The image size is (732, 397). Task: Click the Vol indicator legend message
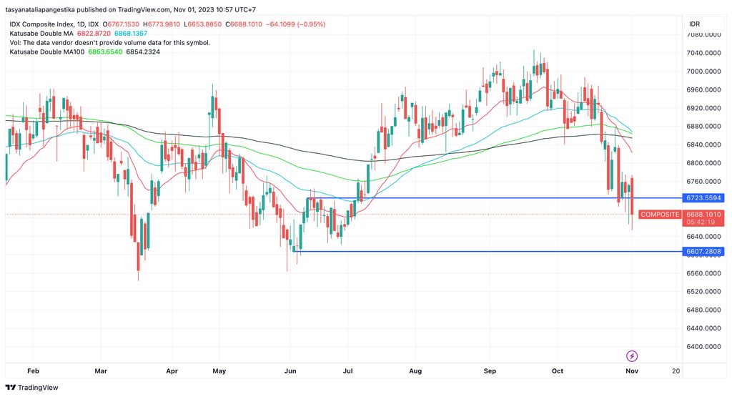pyautogui.click(x=109, y=42)
